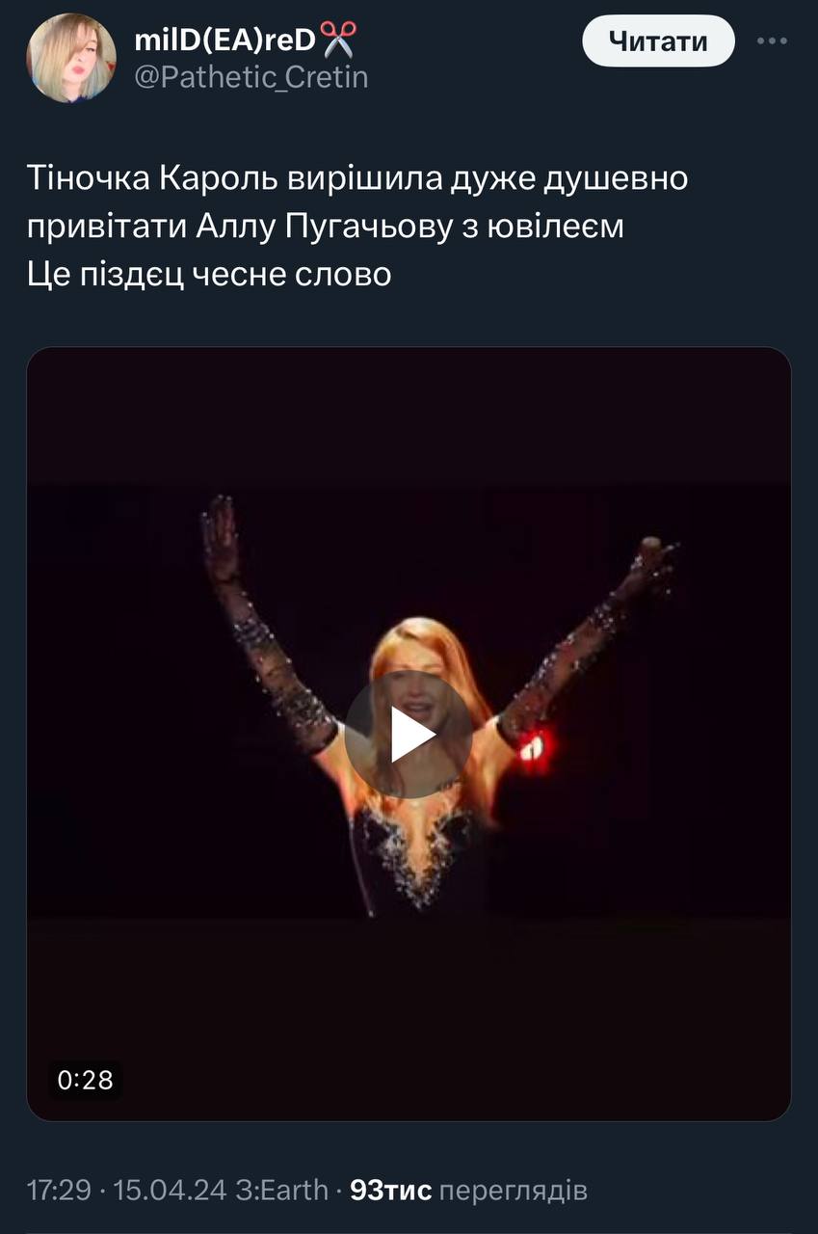Open the three-dots more options menu

773,41
